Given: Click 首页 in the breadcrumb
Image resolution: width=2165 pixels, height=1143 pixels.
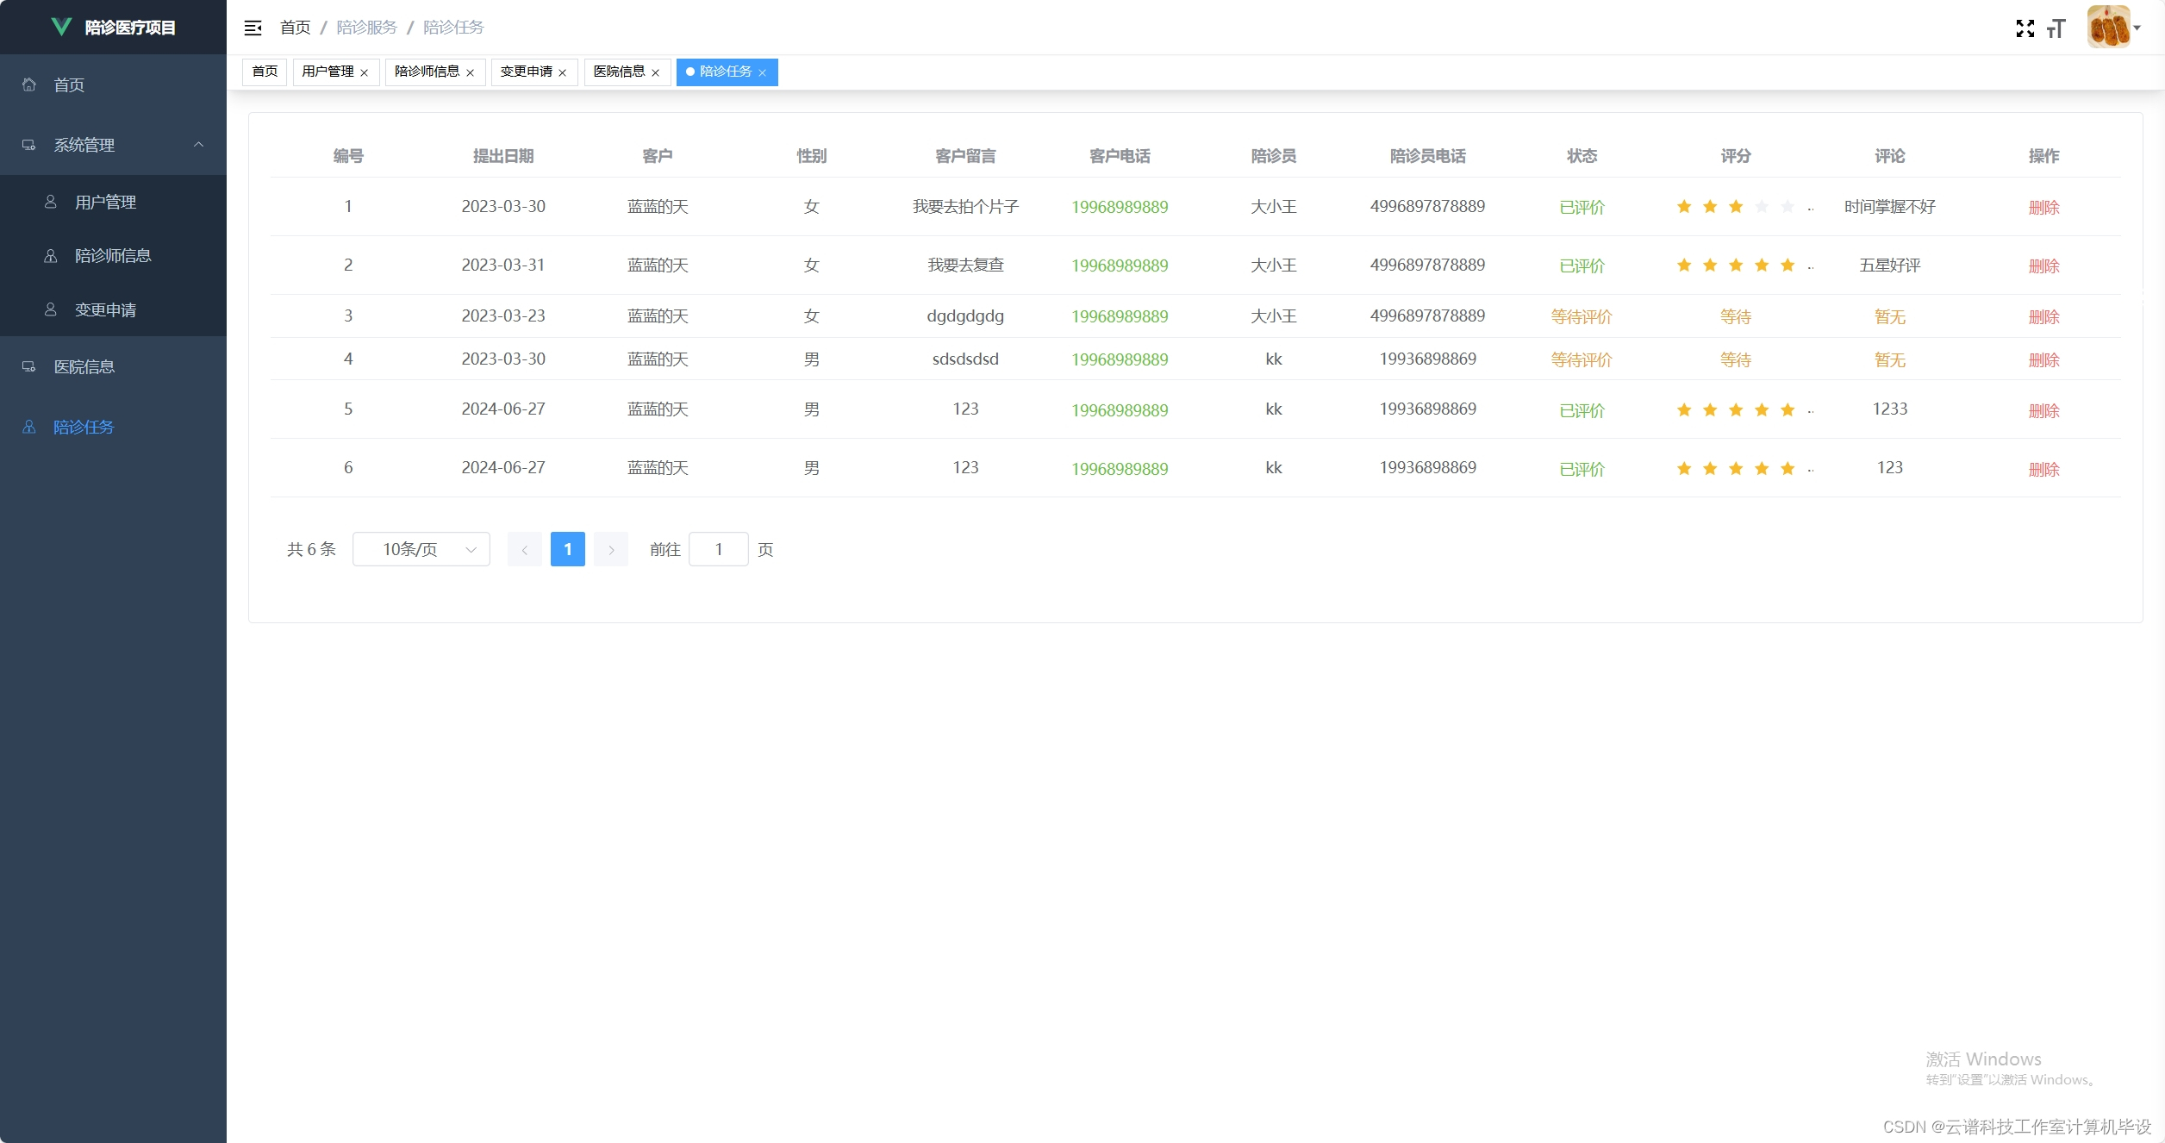Looking at the screenshot, I should coord(295,28).
